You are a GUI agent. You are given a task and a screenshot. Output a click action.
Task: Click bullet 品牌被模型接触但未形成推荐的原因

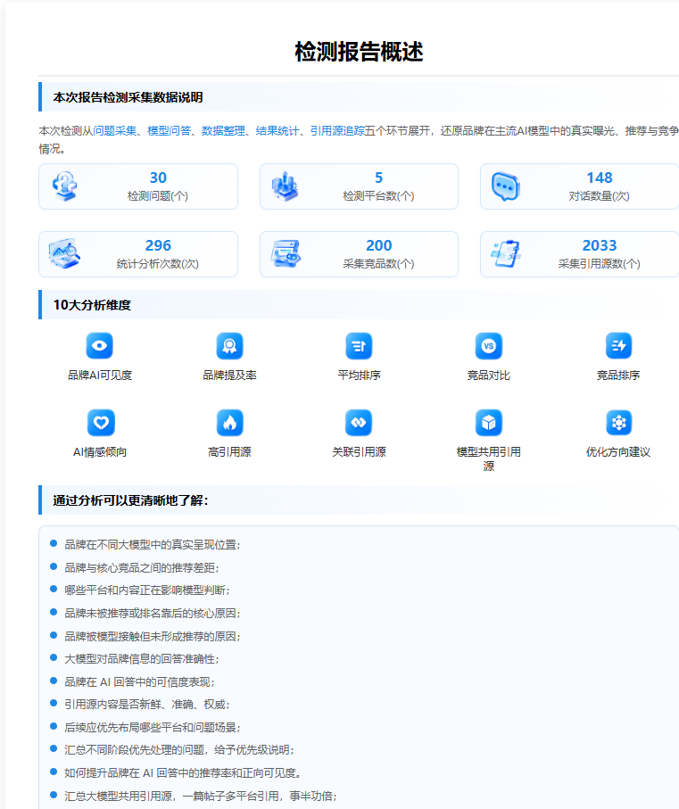point(153,636)
